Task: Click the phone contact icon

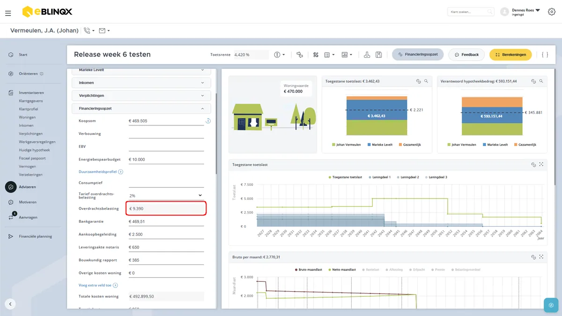Action: pos(87,31)
